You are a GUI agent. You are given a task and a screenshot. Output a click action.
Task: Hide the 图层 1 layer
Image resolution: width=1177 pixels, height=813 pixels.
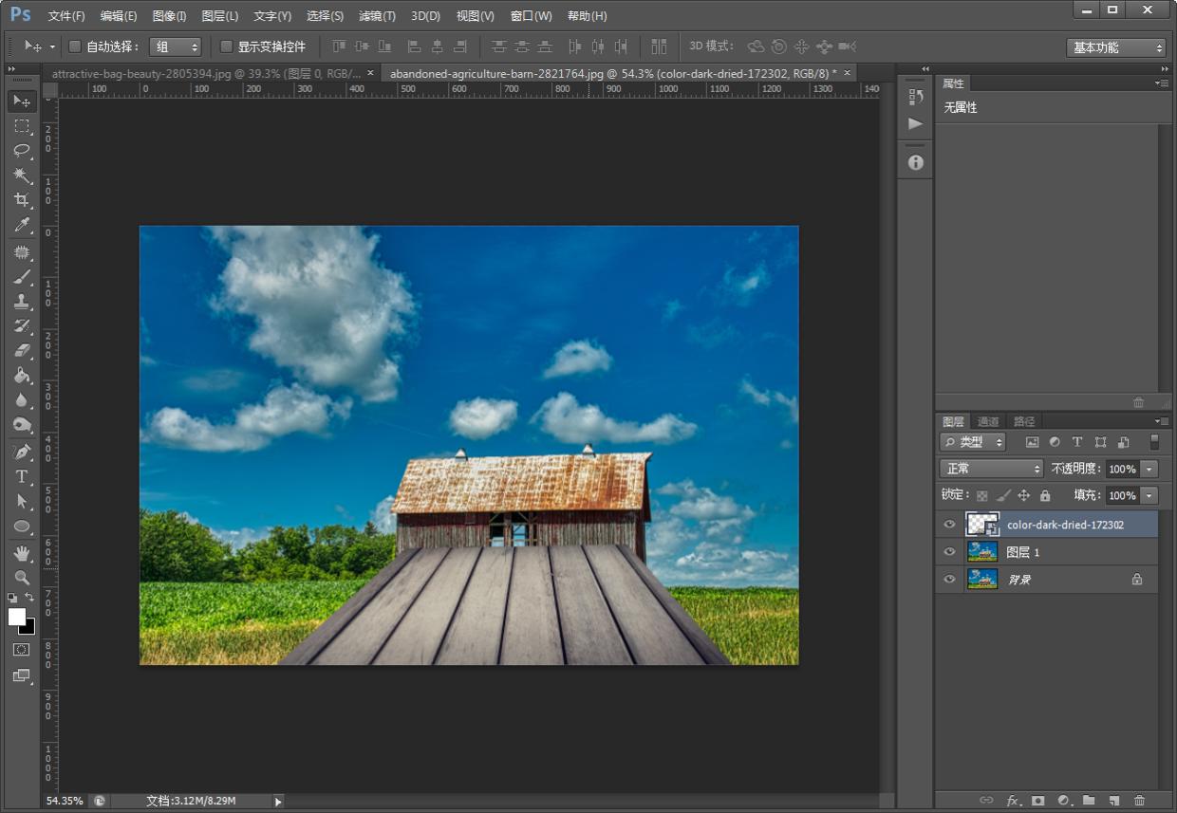949,552
